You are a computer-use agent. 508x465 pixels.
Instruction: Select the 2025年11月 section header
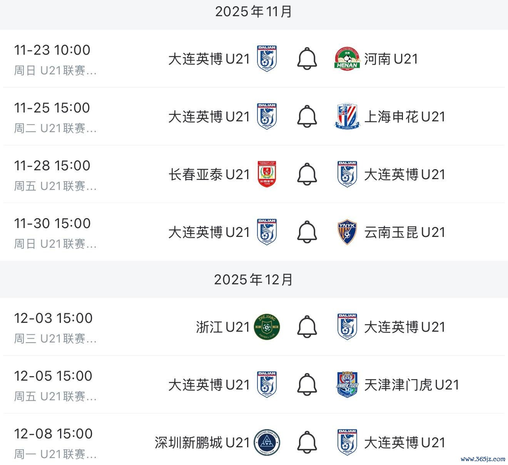click(x=254, y=12)
